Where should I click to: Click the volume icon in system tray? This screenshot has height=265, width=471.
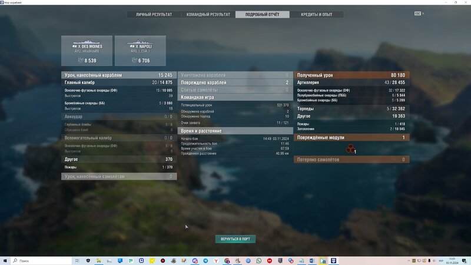434,261
